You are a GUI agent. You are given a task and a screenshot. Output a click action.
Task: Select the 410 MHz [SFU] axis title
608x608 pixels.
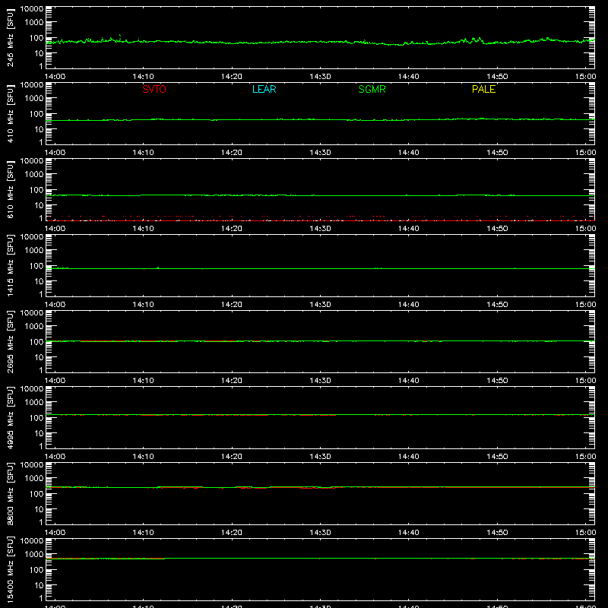(x=10, y=113)
